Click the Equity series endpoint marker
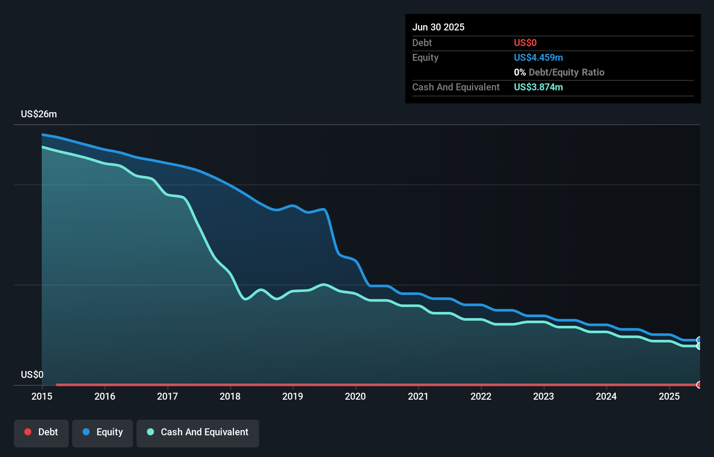The image size is (714, 457). coord(699,340)
